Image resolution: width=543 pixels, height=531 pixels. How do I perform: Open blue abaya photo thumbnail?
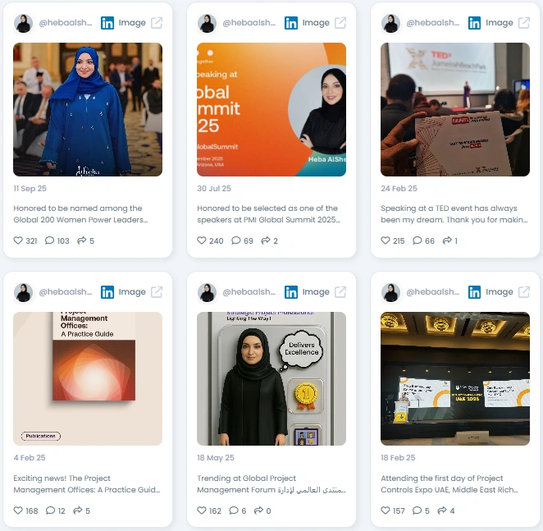(x=88, y=109)
